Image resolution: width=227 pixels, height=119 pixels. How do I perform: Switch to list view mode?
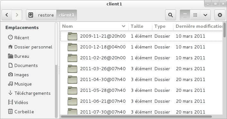[x=185, y=15]
